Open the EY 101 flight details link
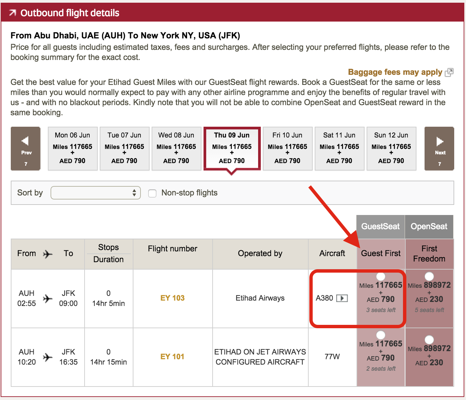Image resolution: width=466 pixels, height=400 pixels. (173, 357)
